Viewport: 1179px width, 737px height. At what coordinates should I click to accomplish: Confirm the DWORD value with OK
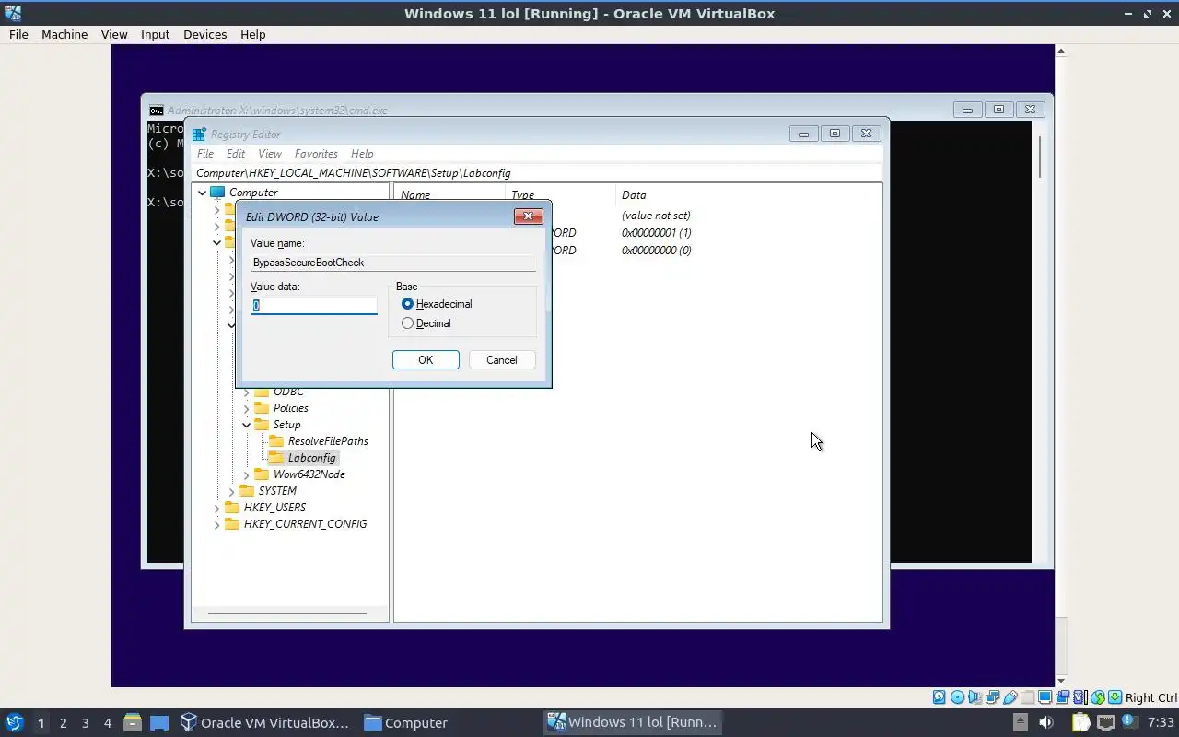tap(426, 360)
